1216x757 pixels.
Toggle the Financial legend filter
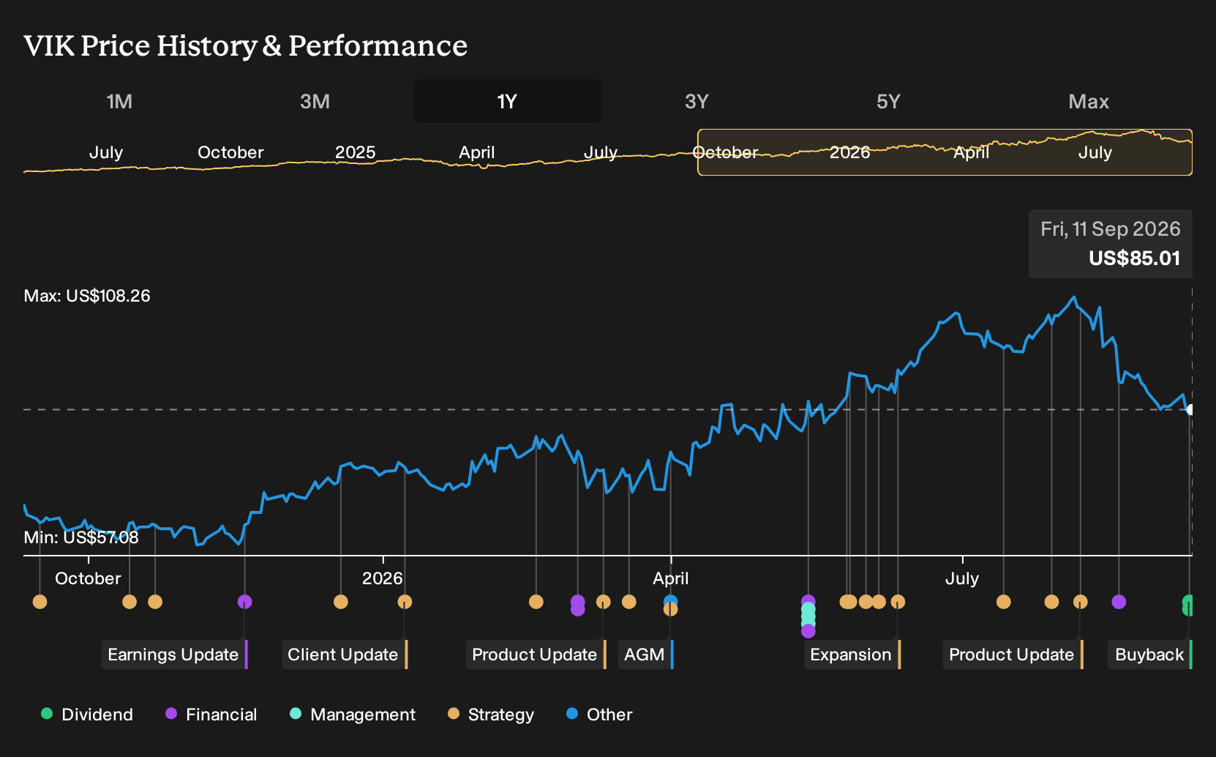point(211,715)
